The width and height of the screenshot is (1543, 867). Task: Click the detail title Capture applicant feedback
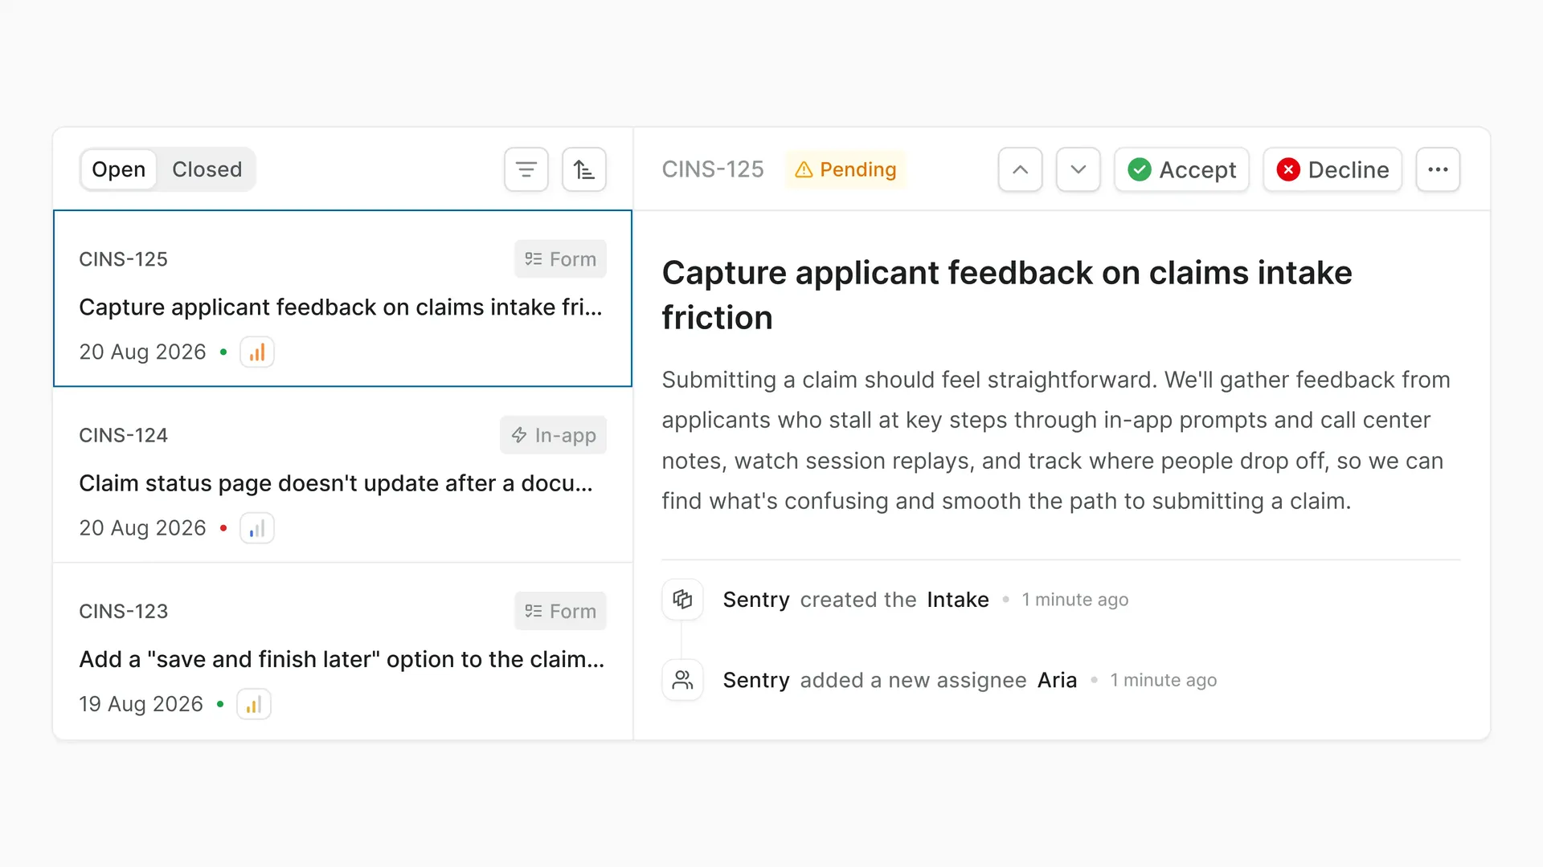pos(1007,295)
